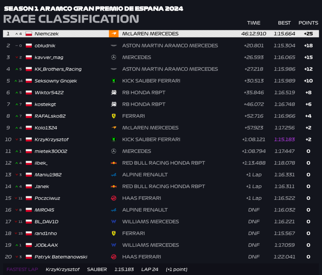Screen dimensions: 322x275
Task: Click the Ferrari shield logo beside RAFALsko82
Action: click(x=114, y=116)
